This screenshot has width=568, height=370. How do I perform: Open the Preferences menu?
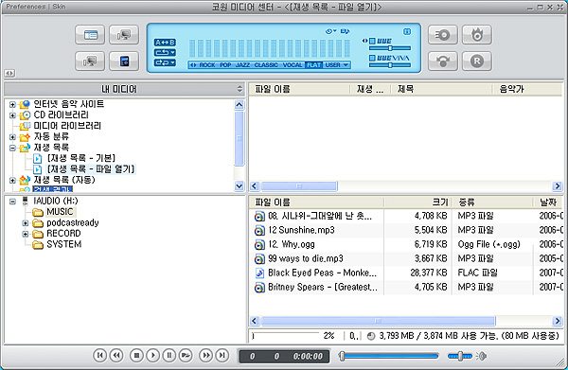[x=26, y=7]
